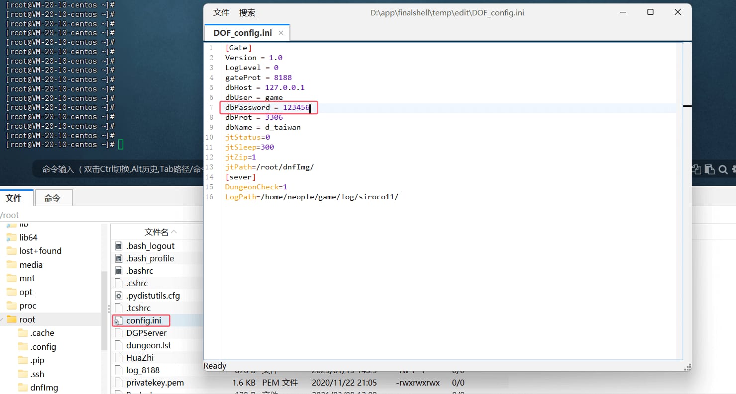Collapse the root folder tree node
This screenshot has width=736, height=394.
[2, 319]
